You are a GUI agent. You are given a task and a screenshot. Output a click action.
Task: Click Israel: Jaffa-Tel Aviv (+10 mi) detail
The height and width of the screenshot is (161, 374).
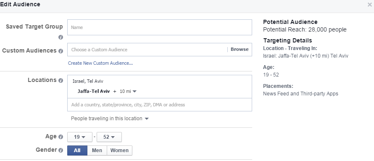pyautogui.click(x=306, y=56)
